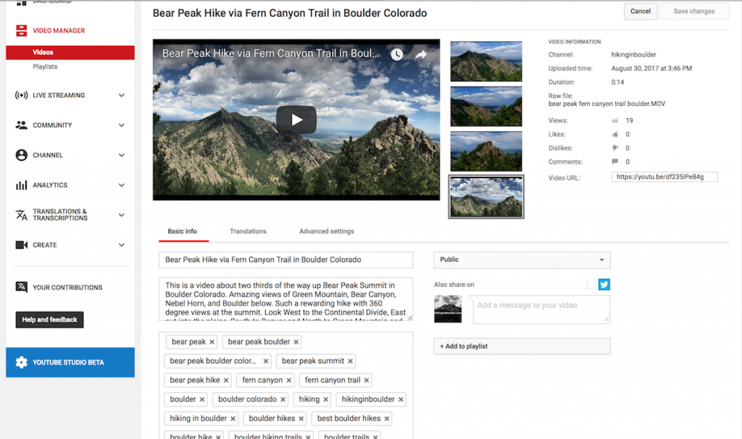The height and width of the screenshot is (439, 742).
Task: Remove the 'bear peak' tag
Action: (212, 342)
